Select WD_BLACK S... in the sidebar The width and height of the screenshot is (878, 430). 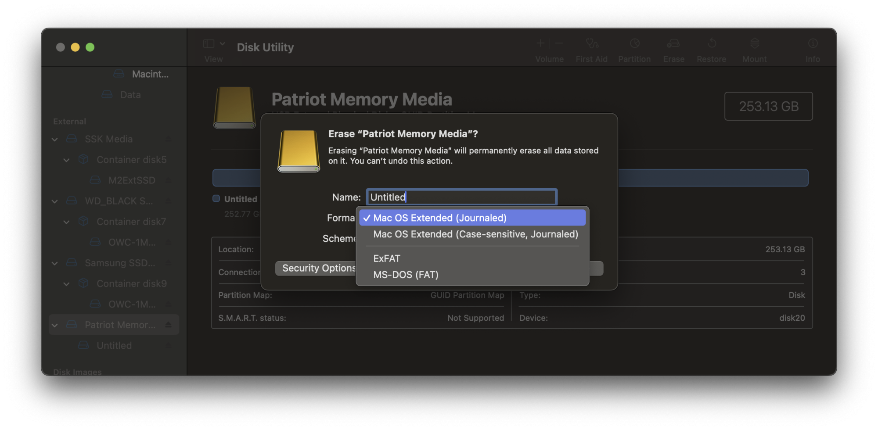click(x=119, y=201)
